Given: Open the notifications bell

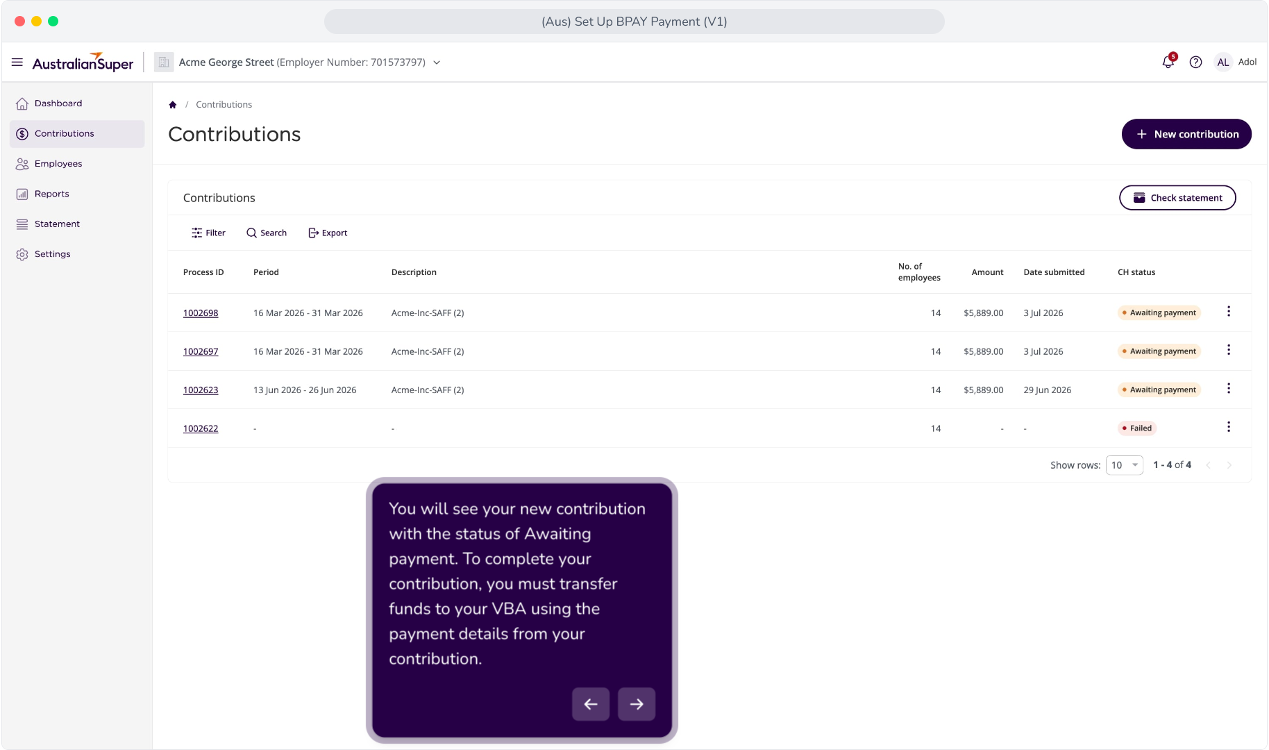Looking at the screenshot, I should click(1168, 62).
